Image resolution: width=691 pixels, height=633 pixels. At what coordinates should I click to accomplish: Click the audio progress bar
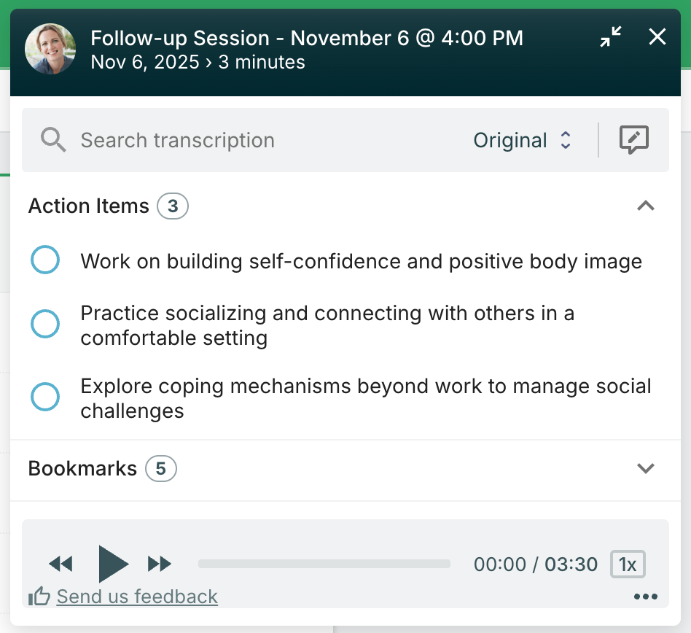[x=324, y=564]
